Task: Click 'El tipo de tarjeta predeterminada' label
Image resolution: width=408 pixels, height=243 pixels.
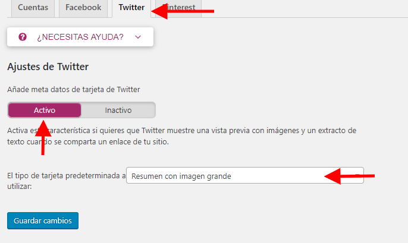Action: pyautogui.click(x=67, y=181)
